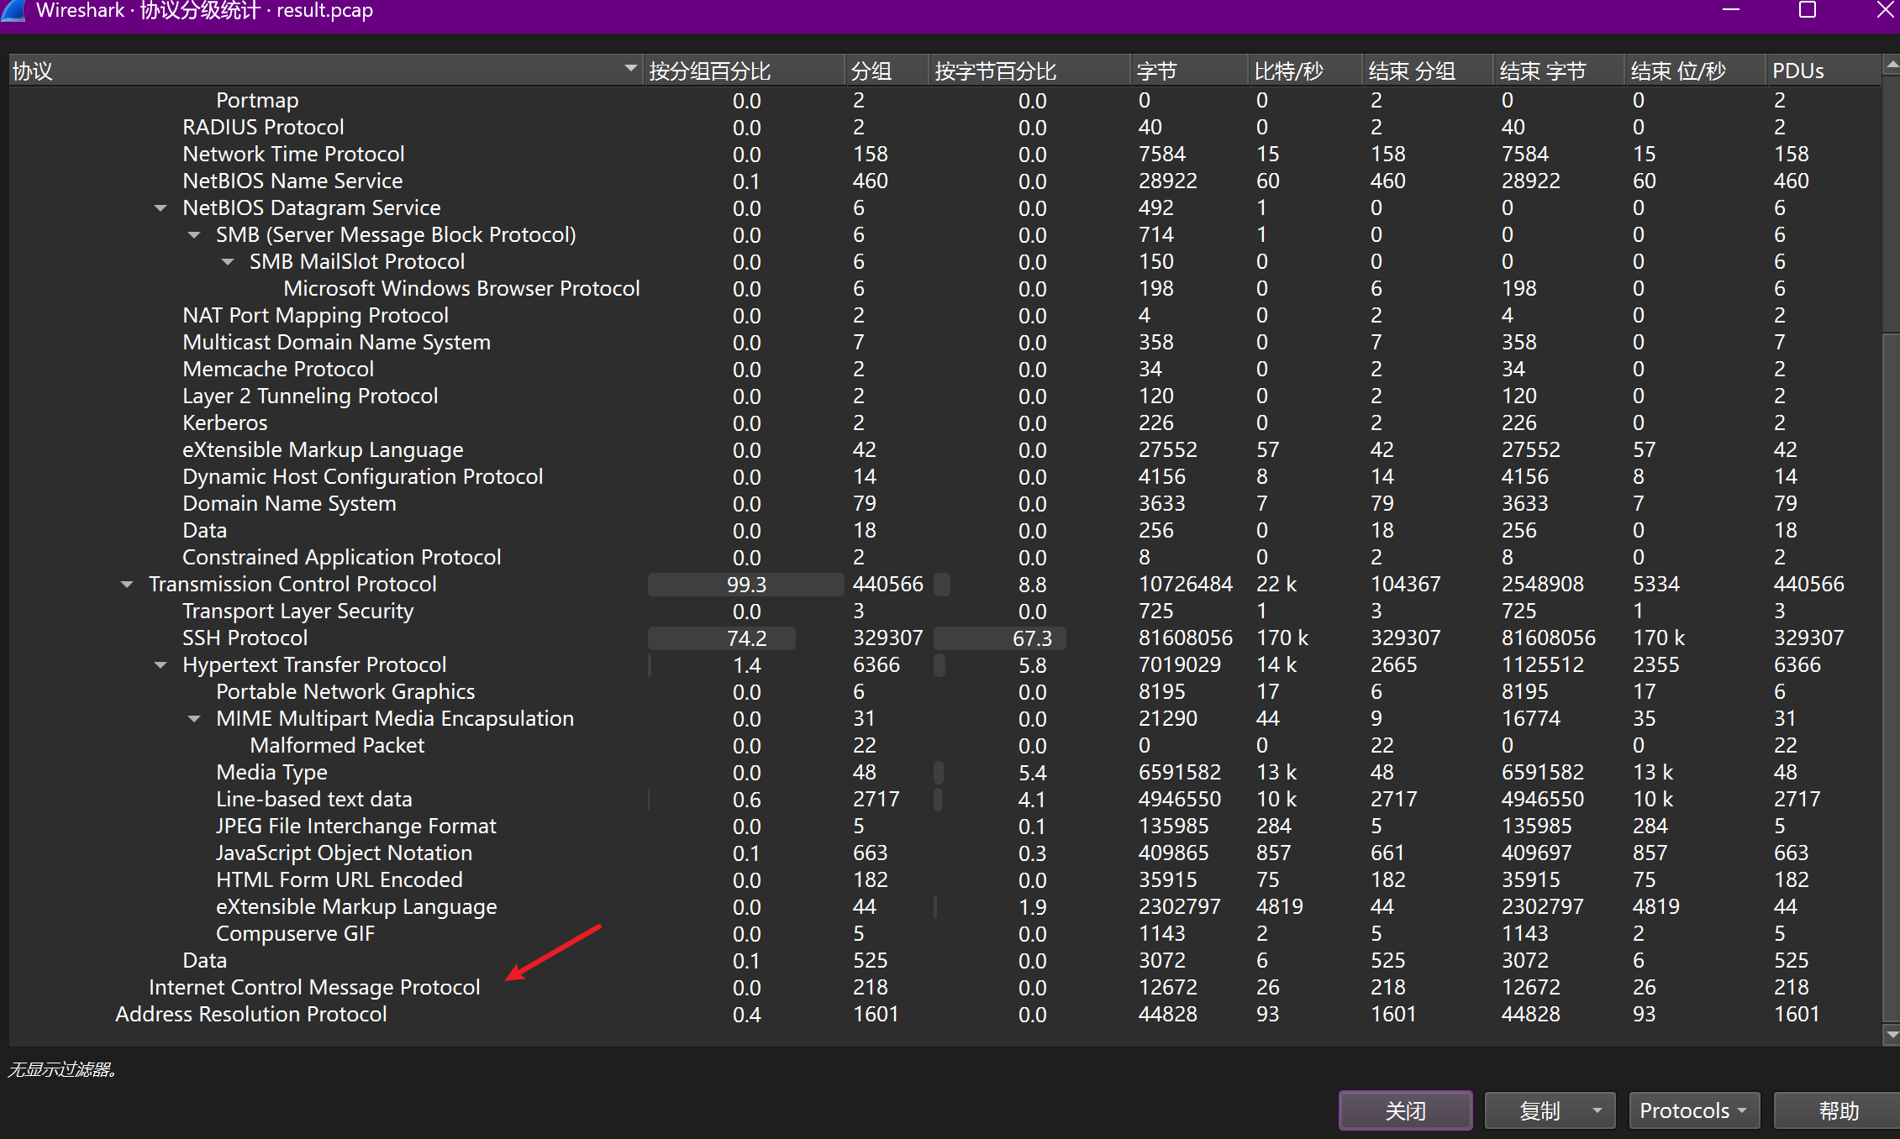1900x1139 pixels.
Task: Collapse MIME Multipart Media Encapsulation node
Action: (x=193, y=719)
